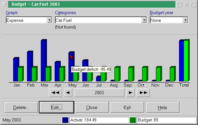
Task: Click the (Not found) text
Action: pos(66,27)
